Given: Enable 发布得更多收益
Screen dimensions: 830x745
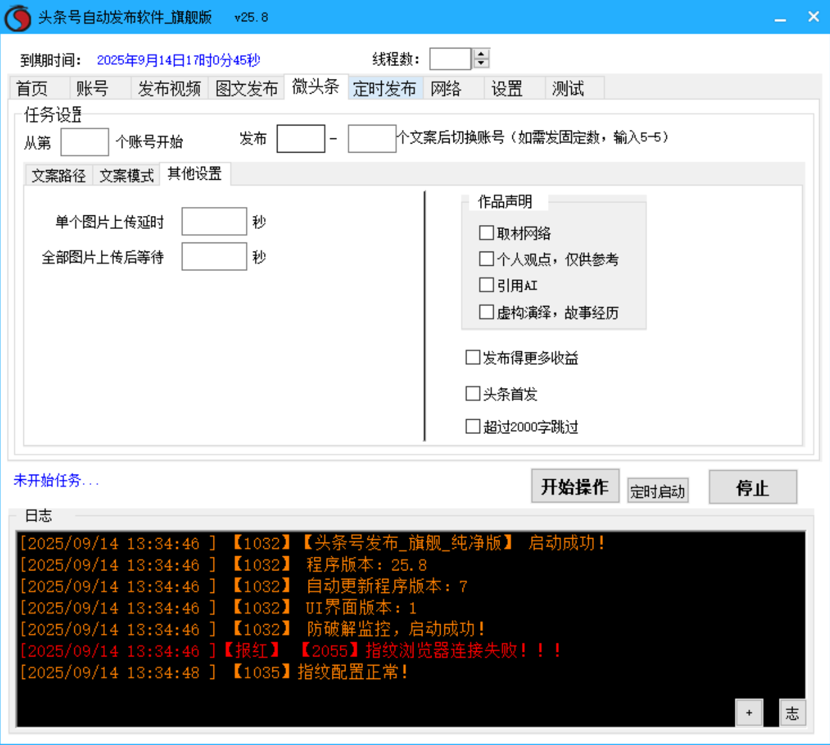Looking at the screenshot, I should [x=472, y=357].
